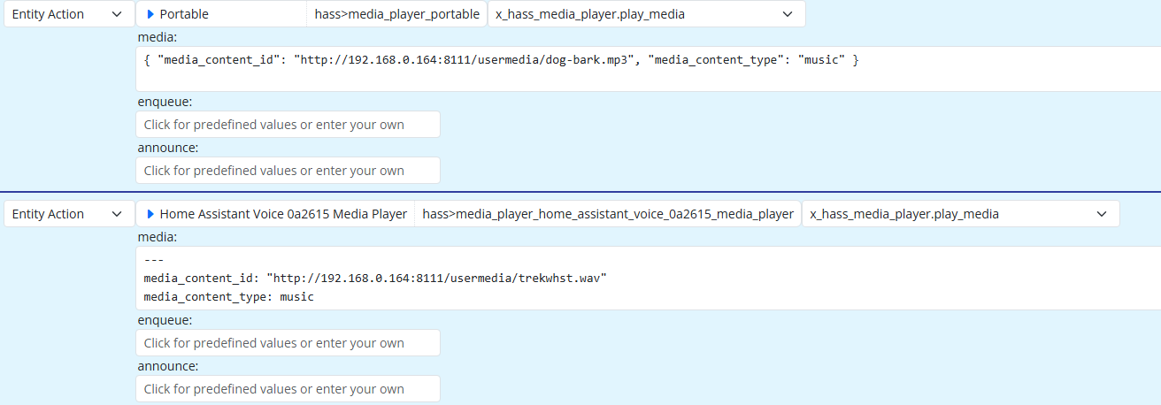Focus the enqueue field under the Portable action

click(x=288, y=125)
